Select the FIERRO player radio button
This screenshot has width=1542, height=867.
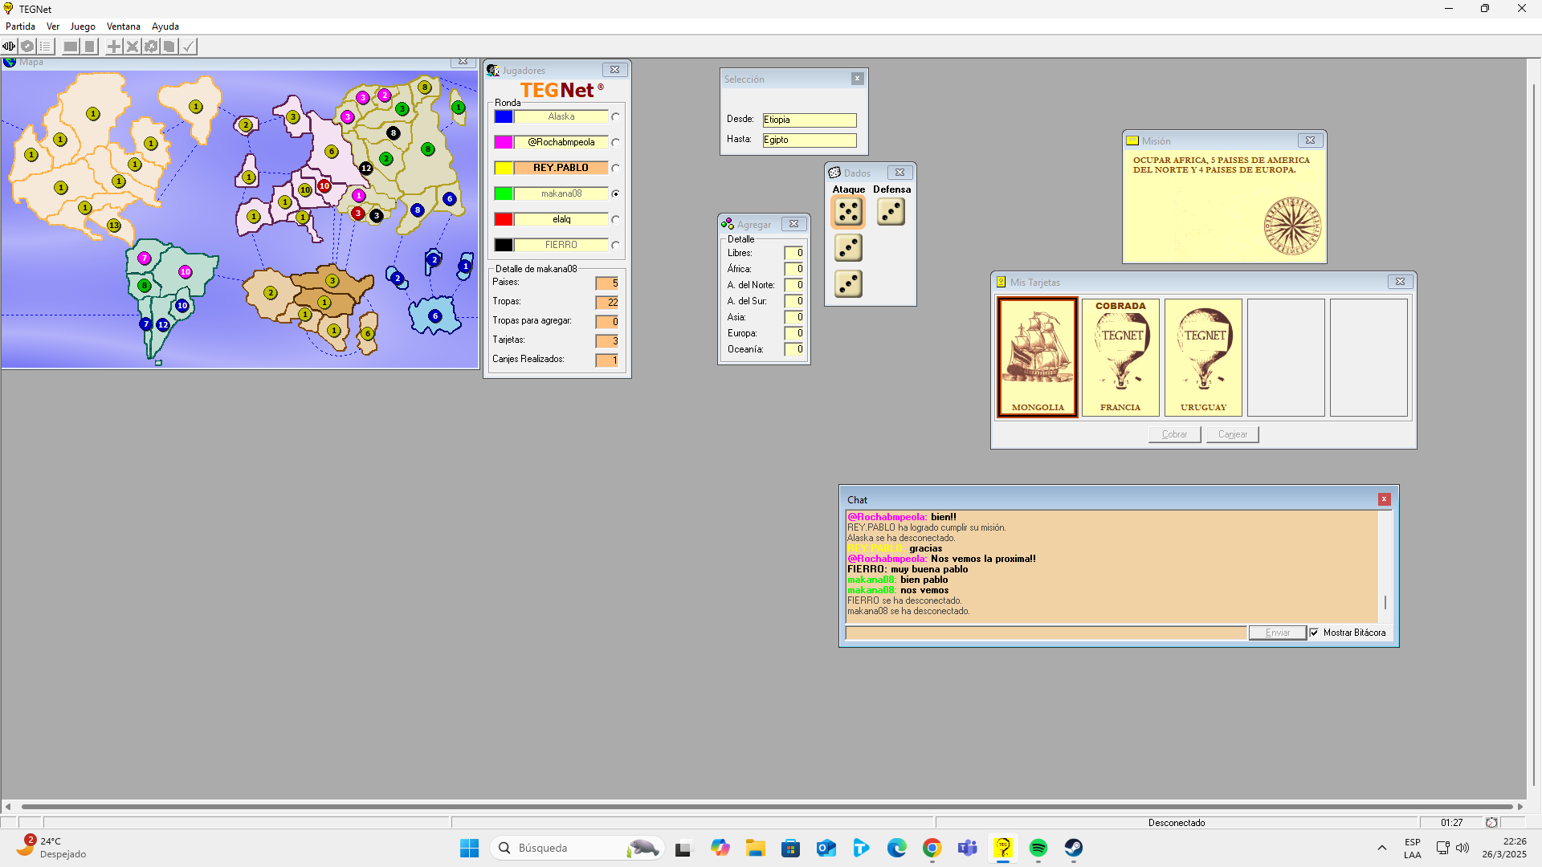pos(615,246)
